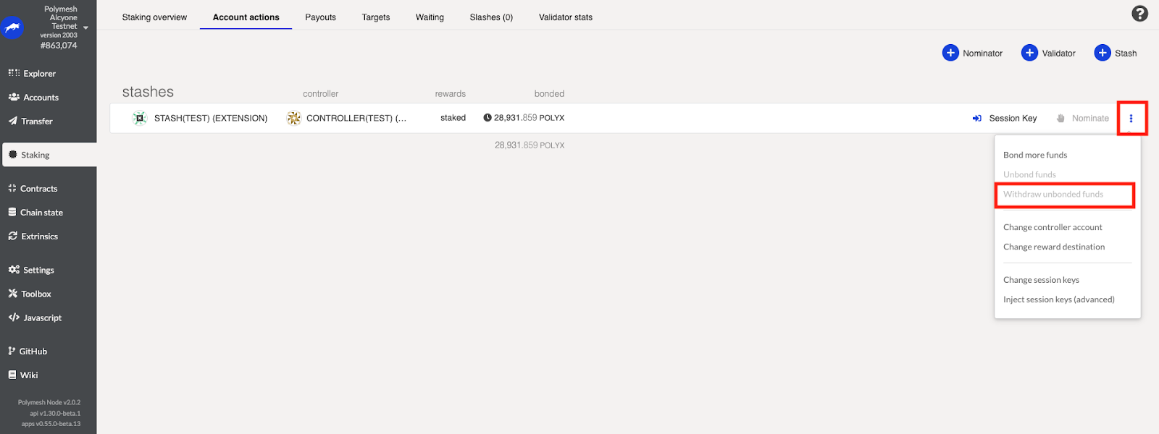Select STASH(TEST) (EXTENSION) account name
Screen dimensions: 1159x434
click(211, 118)
